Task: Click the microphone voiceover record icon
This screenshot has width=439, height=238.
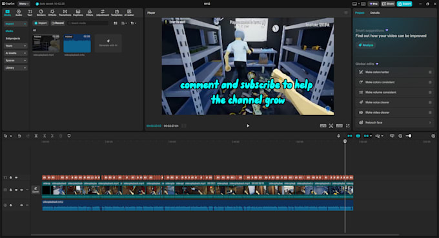Action: tap(338, 136)
